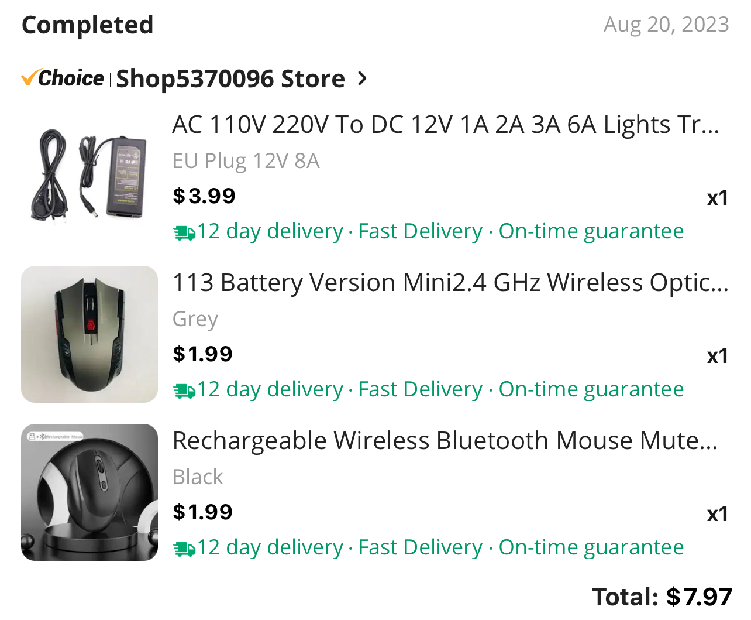This screenshot has width=751, height=620.
Task: Click the Total: $7.97 amount
Action: tap(662, 597)
